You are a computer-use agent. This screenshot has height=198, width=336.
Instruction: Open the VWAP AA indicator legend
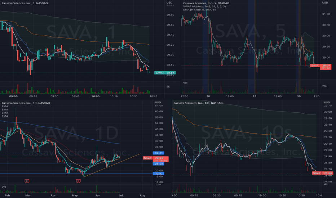[x=204, y=6]
